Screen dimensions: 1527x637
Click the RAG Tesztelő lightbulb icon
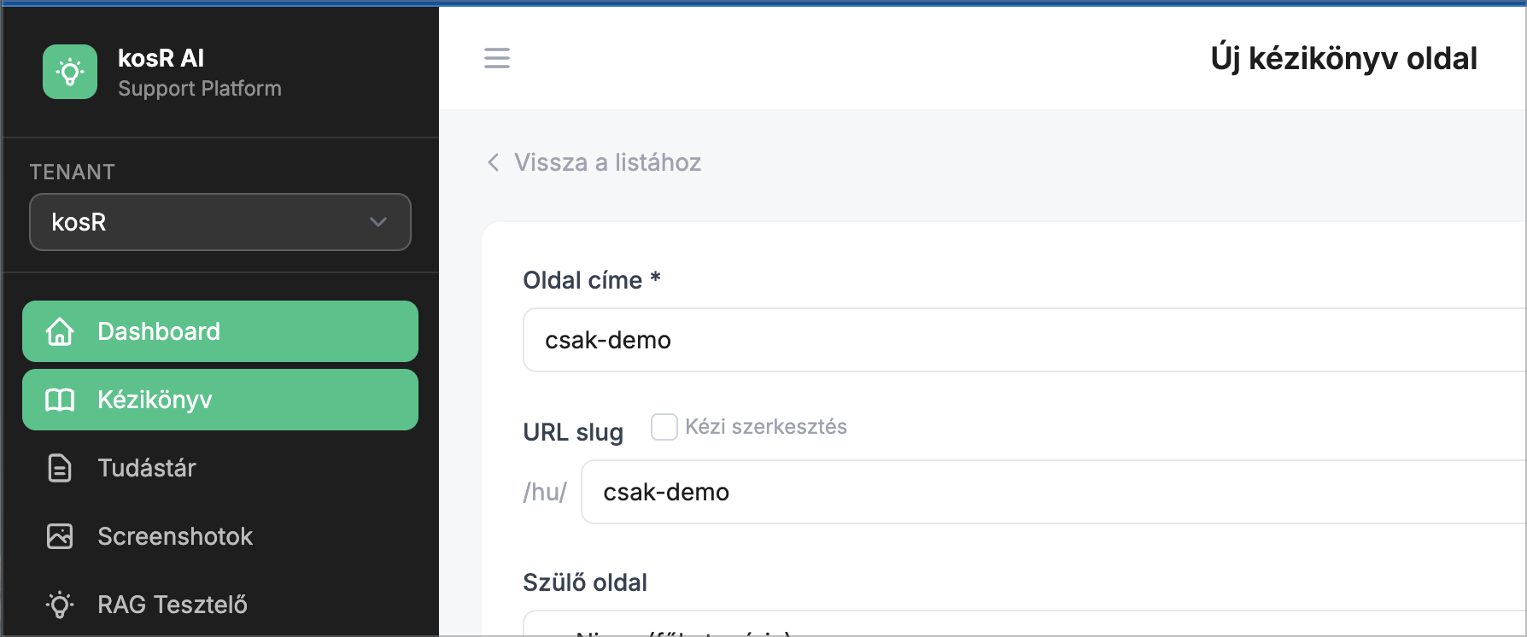[x=60, y=605]
